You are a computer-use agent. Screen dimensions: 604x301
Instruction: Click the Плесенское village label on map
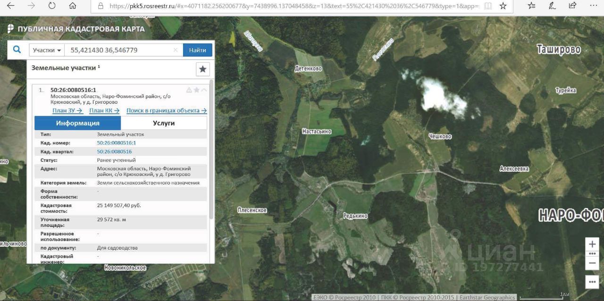pos(252,210)
